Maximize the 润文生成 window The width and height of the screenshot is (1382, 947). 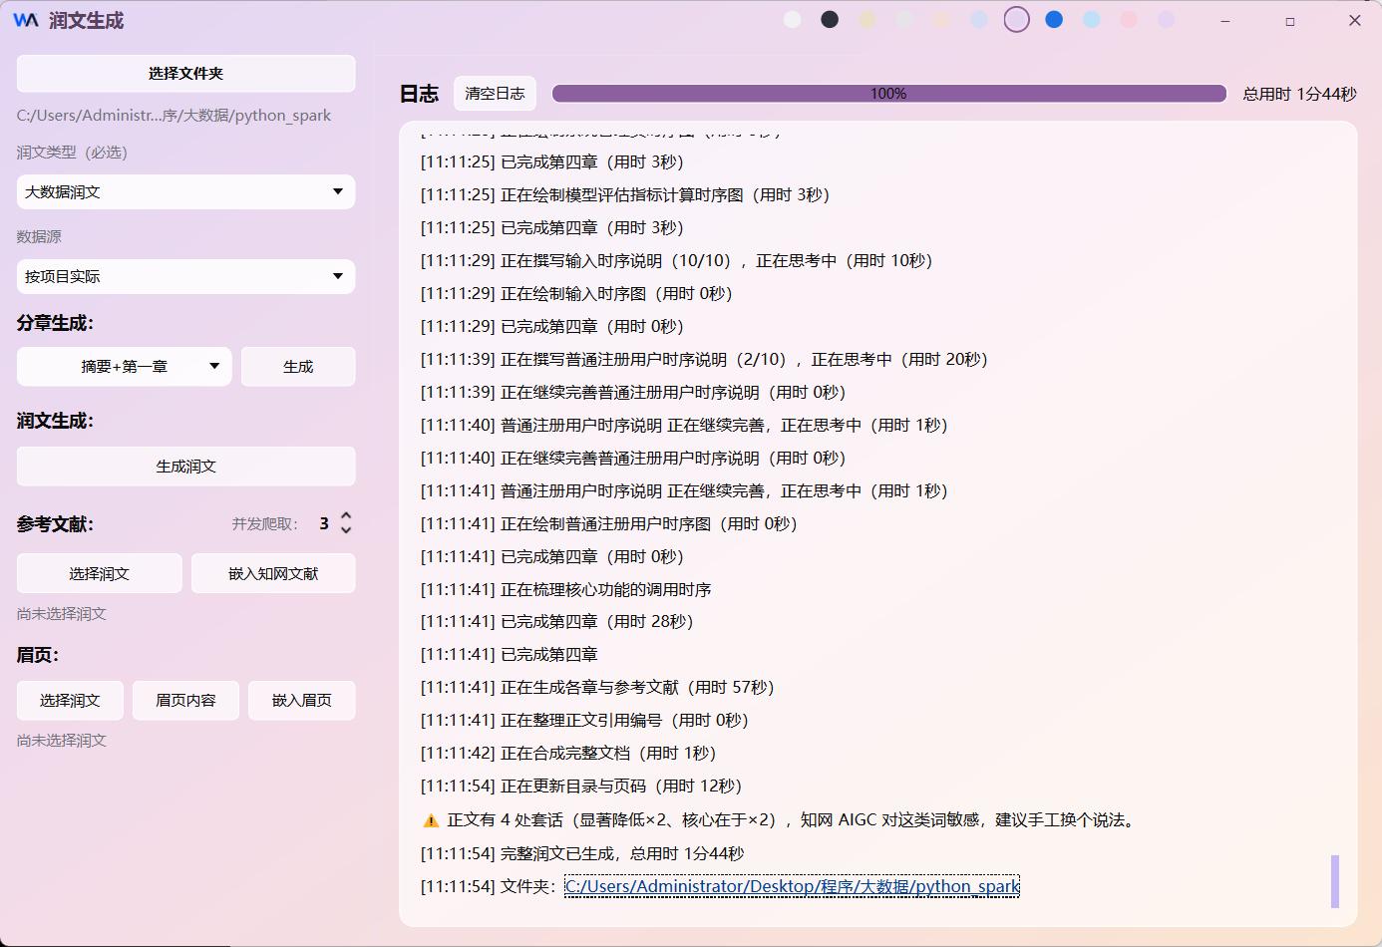[1290, 20]
